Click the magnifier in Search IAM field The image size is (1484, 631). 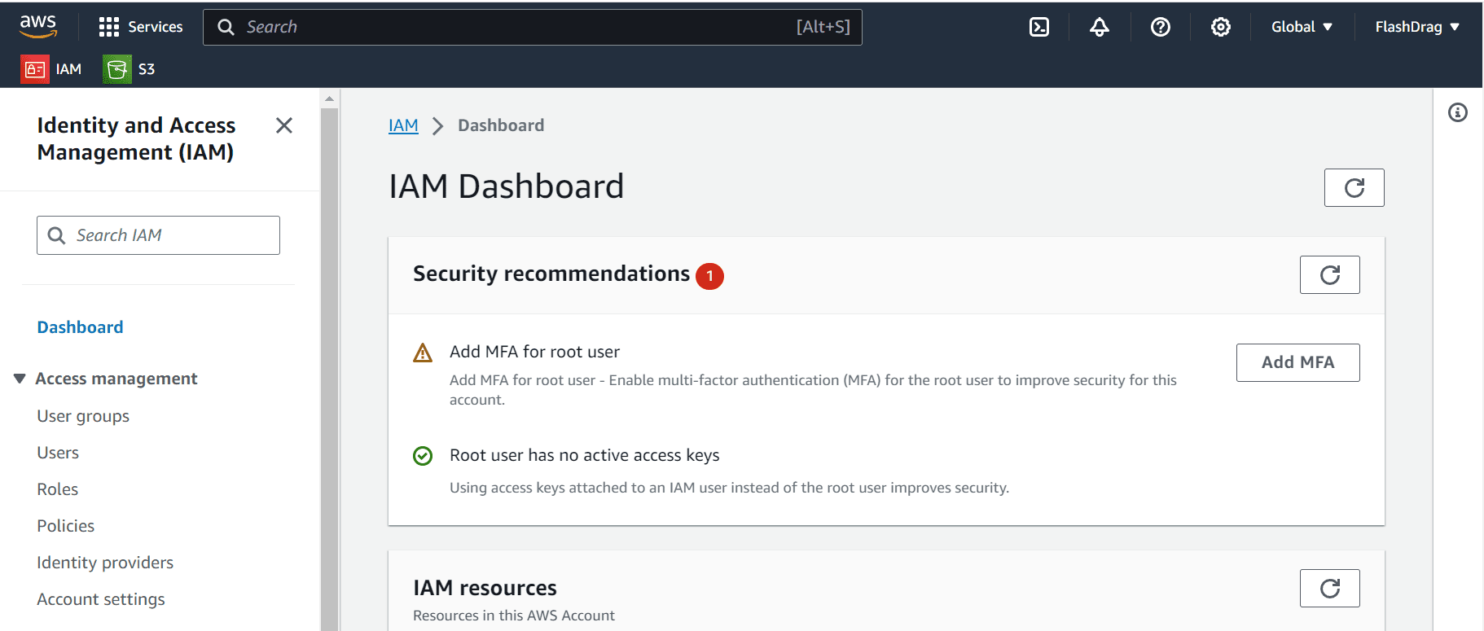[56, 235]
